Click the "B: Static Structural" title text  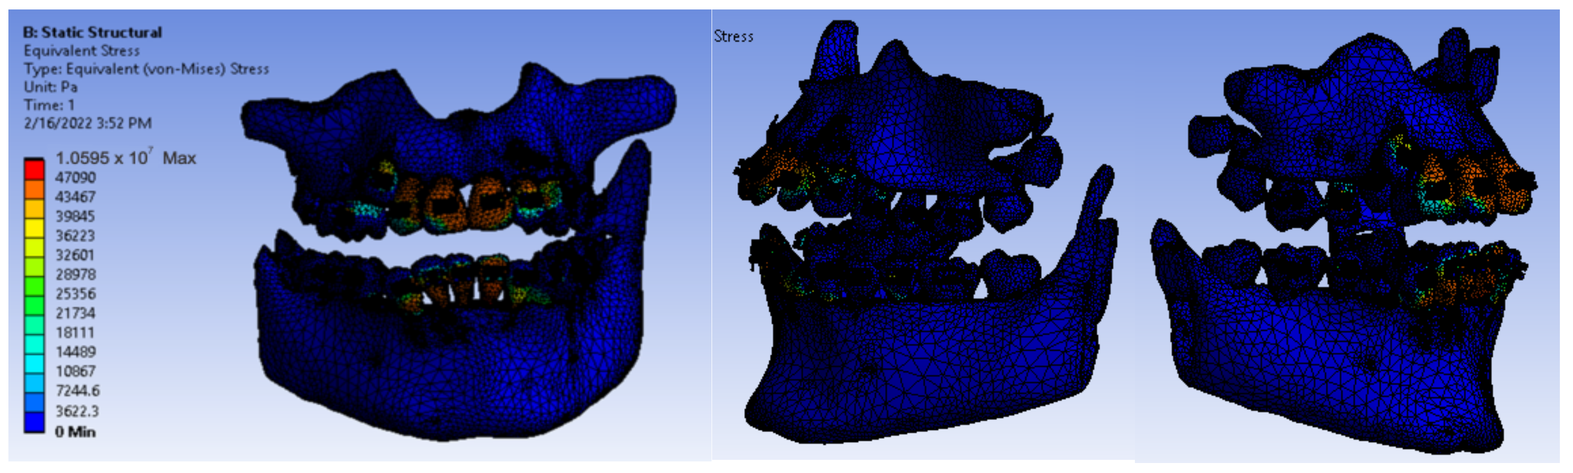point(92,33)
